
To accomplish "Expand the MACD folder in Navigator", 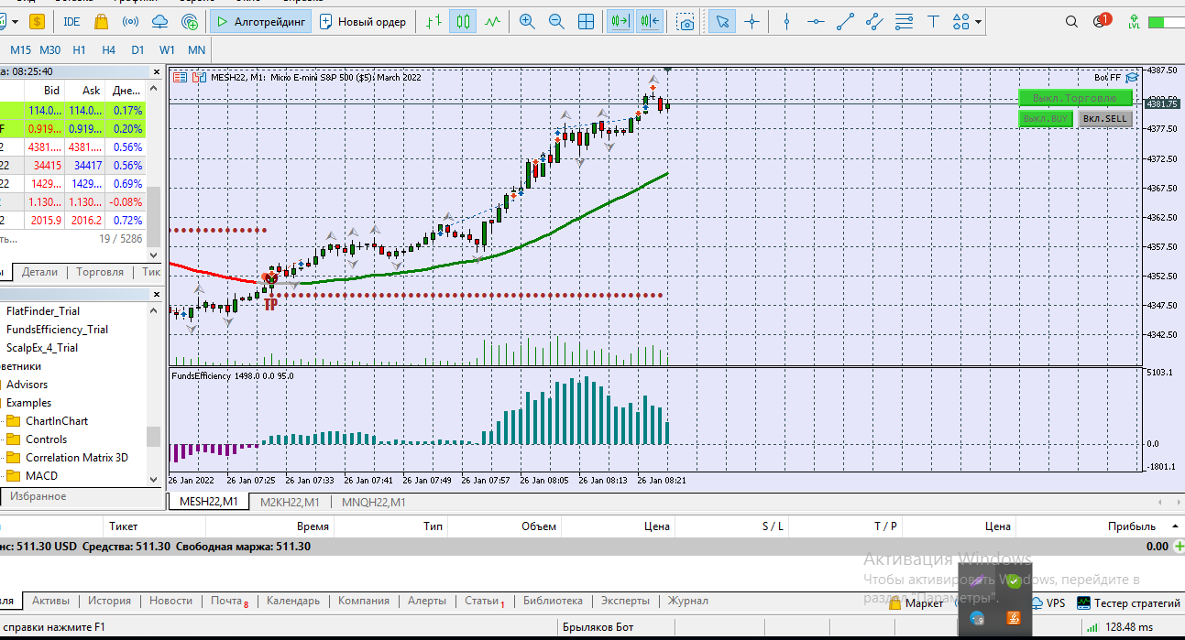I will coord(41,476).
